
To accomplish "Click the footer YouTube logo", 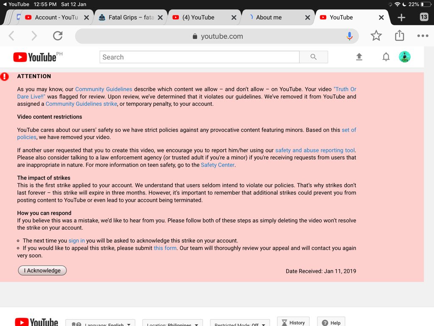I will point(36,322).
